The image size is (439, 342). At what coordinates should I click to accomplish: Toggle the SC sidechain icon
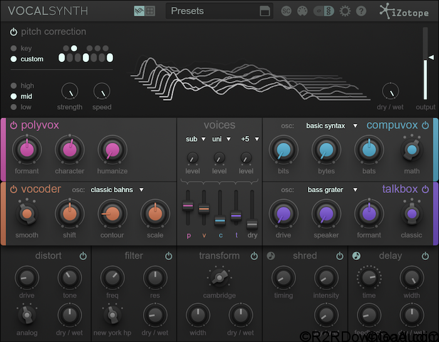coord(286,11)
